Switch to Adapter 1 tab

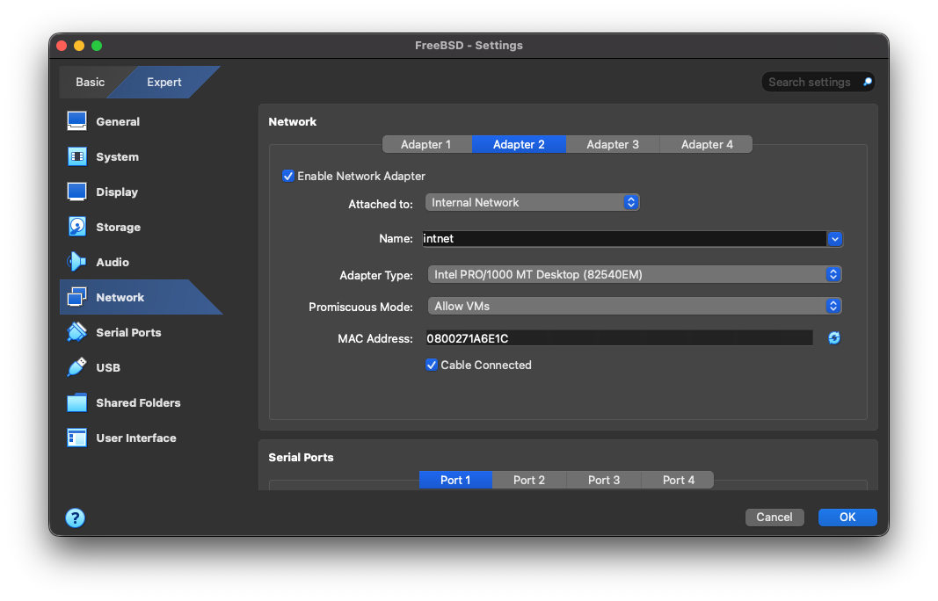[x=426, y=144]
